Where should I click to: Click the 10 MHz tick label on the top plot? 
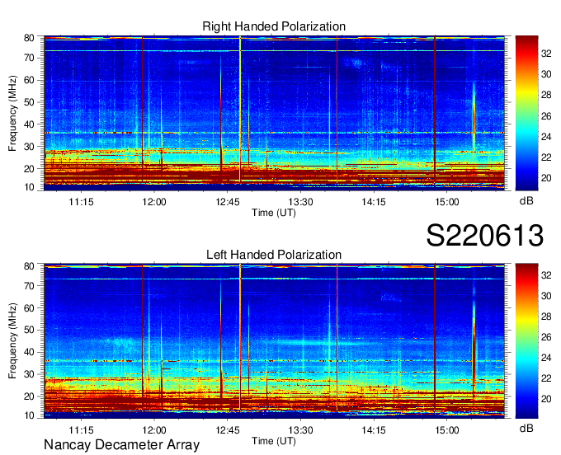click(29, 187)
